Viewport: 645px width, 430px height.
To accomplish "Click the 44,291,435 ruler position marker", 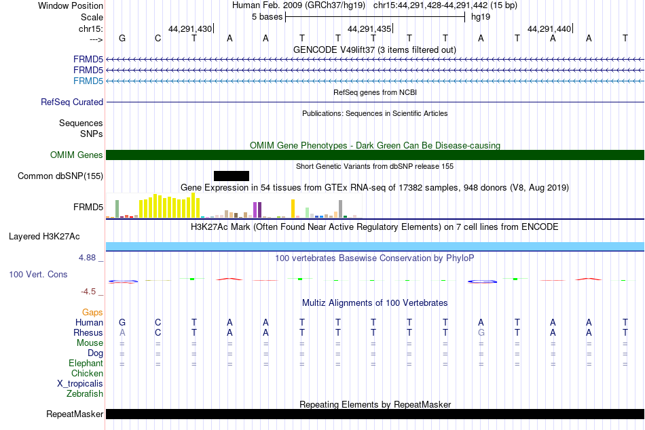I will click(x=370, y=28).
